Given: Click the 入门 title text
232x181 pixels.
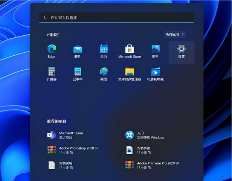Looking at the screenshot, I should coord(140,133).
